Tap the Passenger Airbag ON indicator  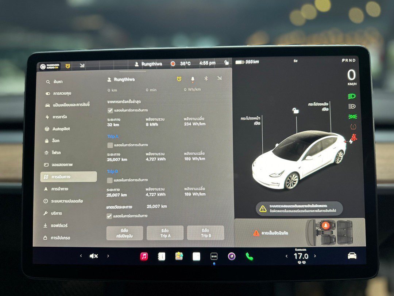click(x=50, y=67)
